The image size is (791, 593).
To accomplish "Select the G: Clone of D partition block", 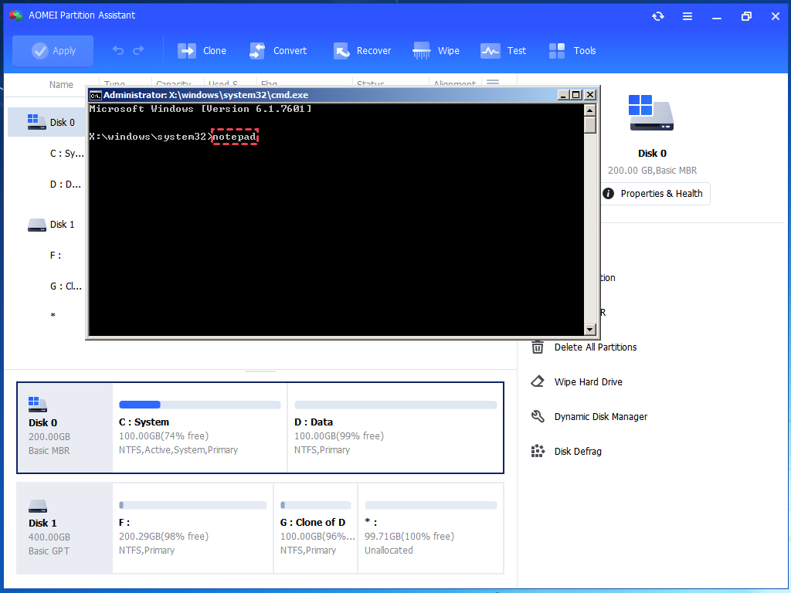I will [315, 528].
